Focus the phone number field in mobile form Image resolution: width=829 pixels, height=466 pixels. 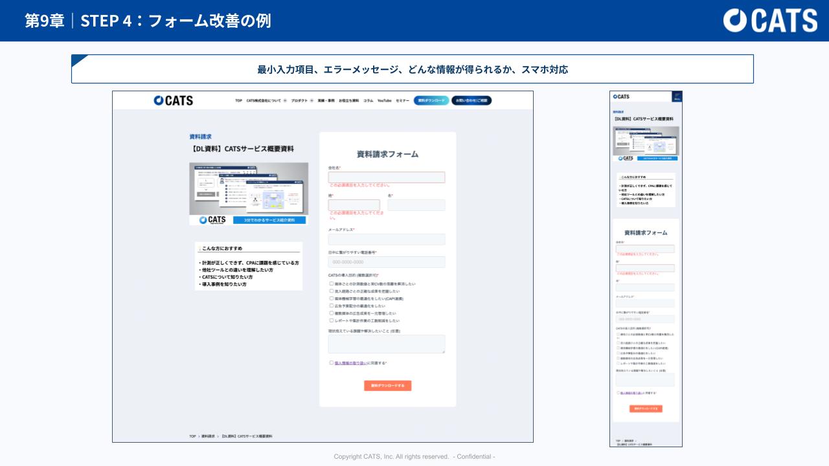click(x=645, y=319)
